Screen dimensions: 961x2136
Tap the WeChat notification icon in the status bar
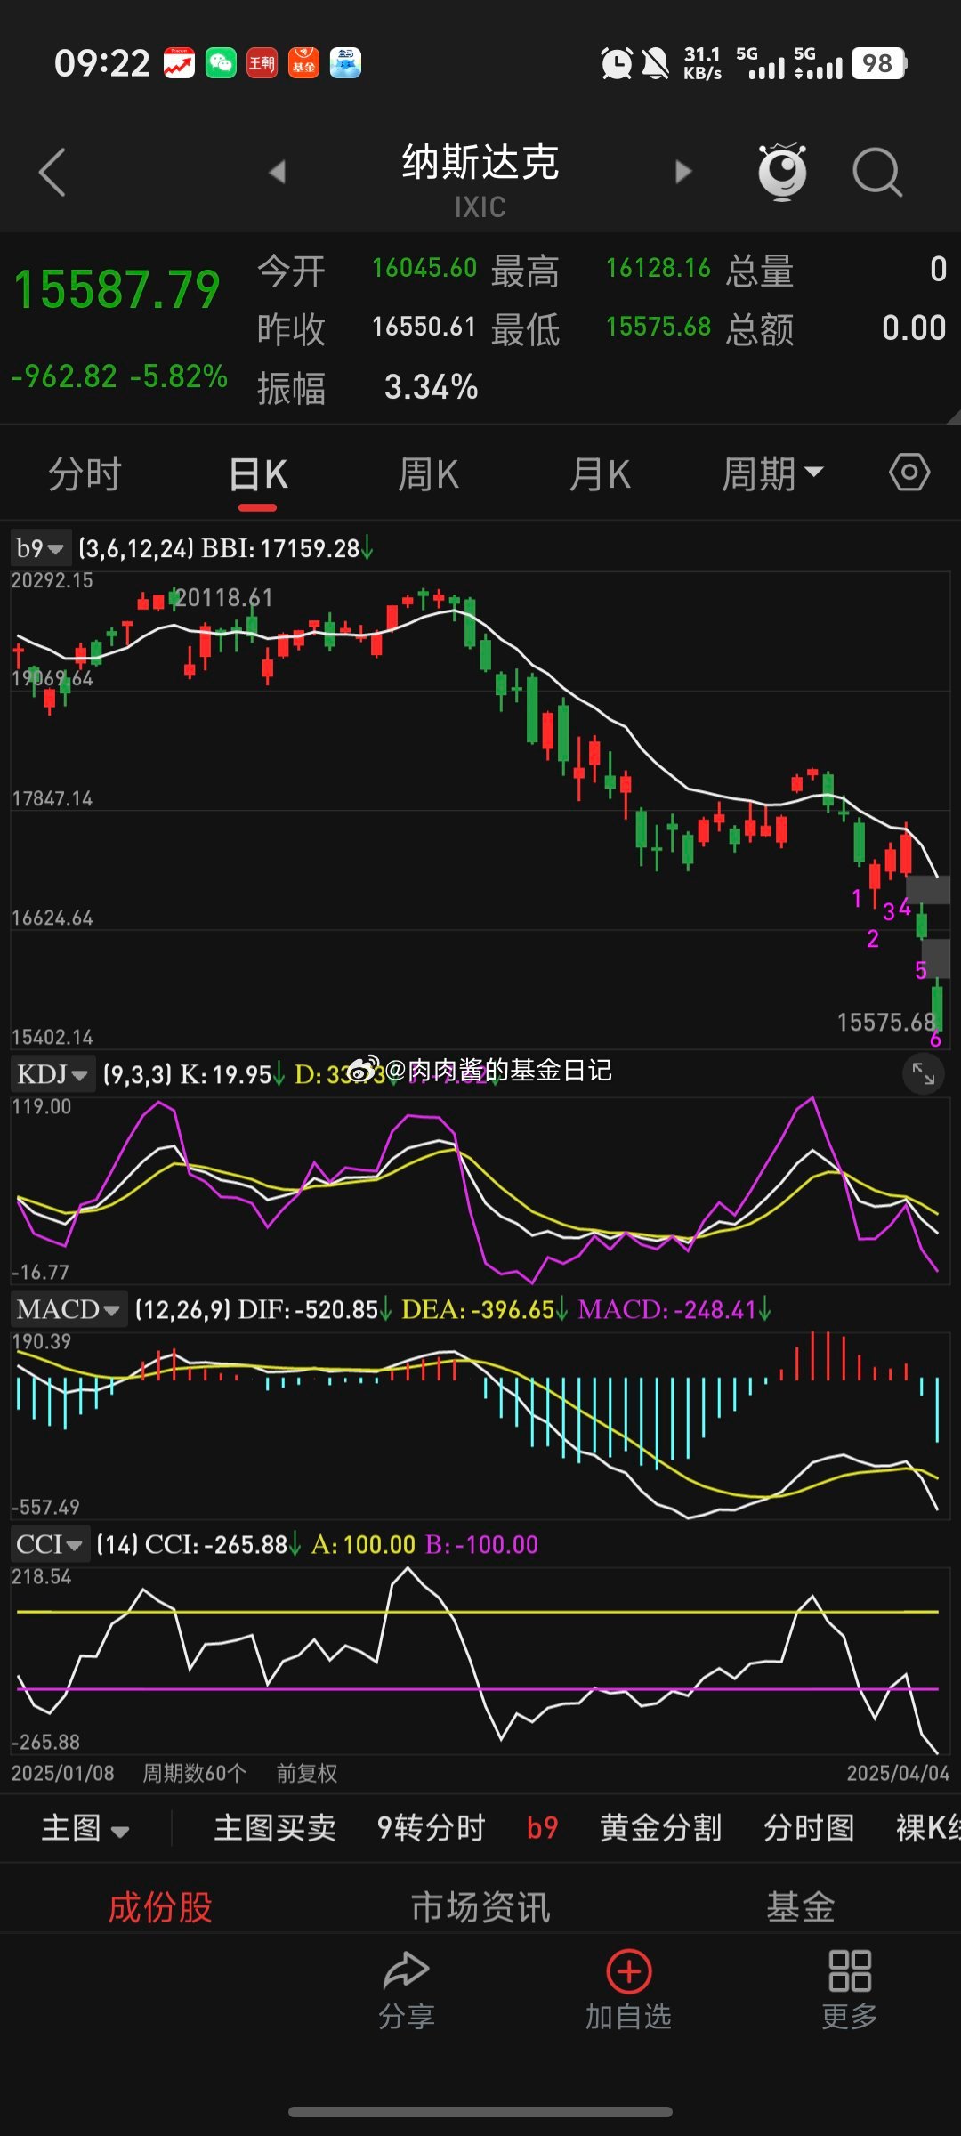click(x=221, y=63)
